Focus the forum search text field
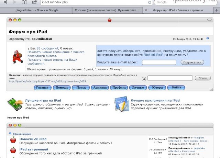Screen dimensions: 220x158 [170, 78]
